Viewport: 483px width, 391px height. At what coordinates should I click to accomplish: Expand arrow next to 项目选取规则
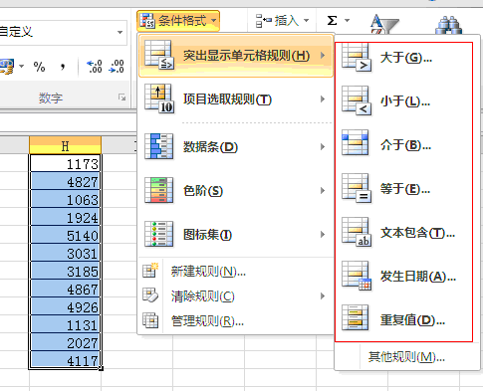tap(323, 98)
